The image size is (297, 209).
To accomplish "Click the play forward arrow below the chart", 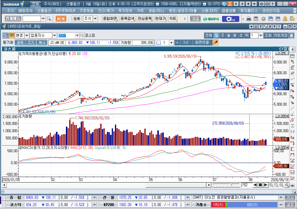I will tap(266, 185).
